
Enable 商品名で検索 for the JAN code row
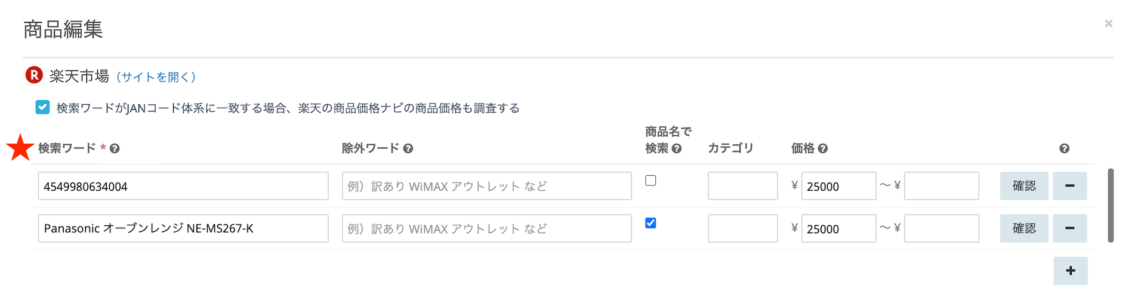pos(650,181)
